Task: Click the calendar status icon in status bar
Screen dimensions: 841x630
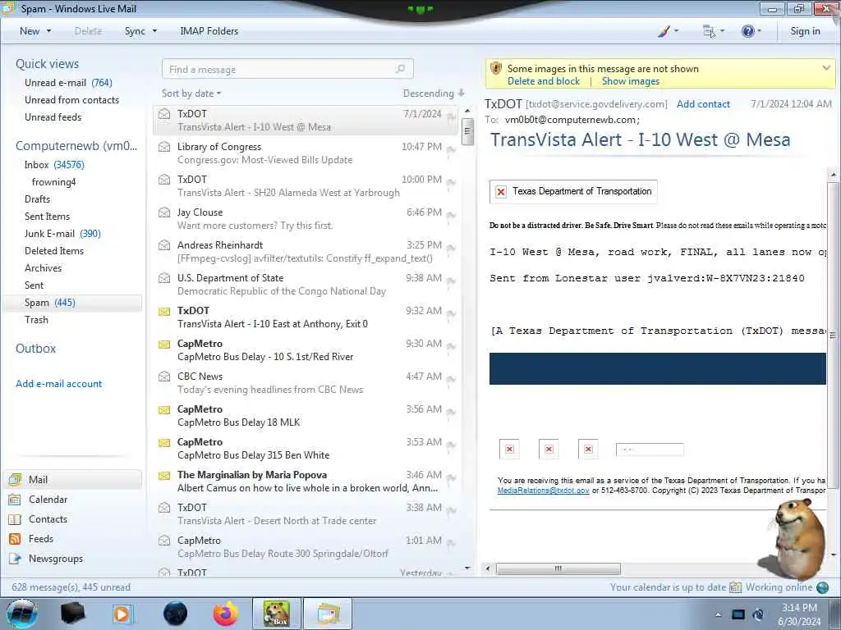Action: pyautogui.click(x=735, y=587)
